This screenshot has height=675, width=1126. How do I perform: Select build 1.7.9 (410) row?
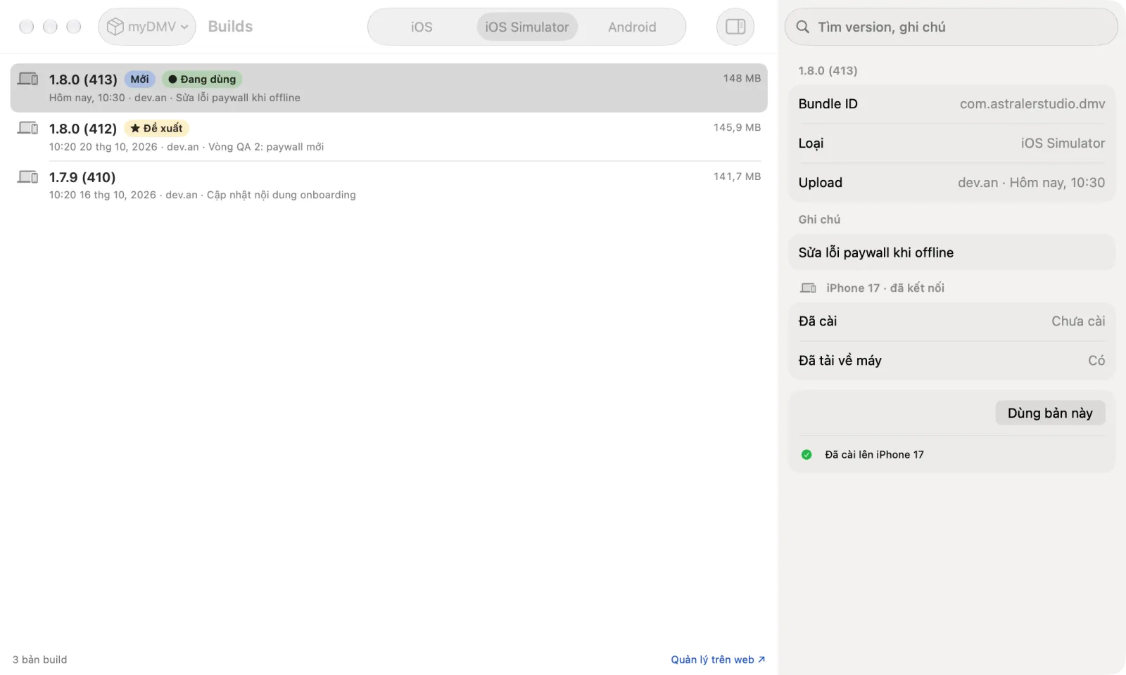tap(388, 186)
